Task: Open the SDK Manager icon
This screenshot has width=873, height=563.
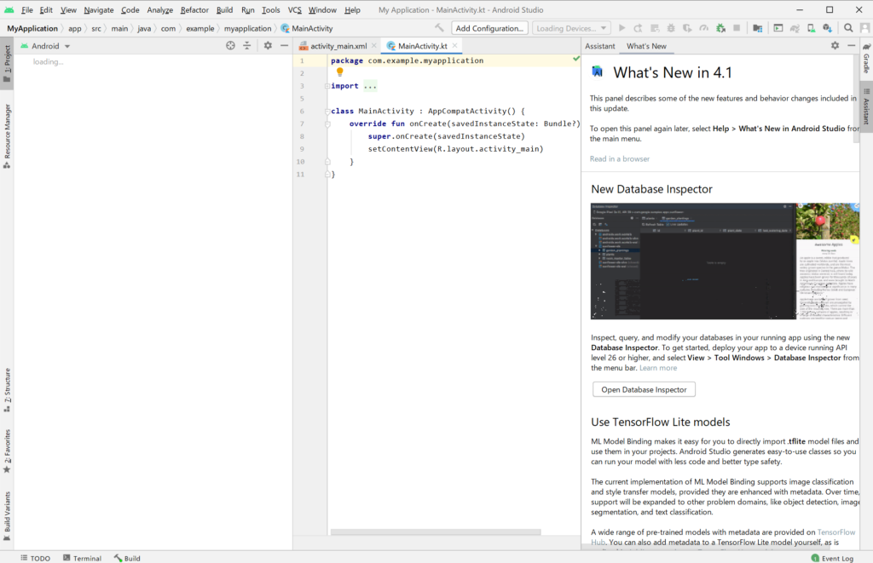Action: click(x=827, y=28)
